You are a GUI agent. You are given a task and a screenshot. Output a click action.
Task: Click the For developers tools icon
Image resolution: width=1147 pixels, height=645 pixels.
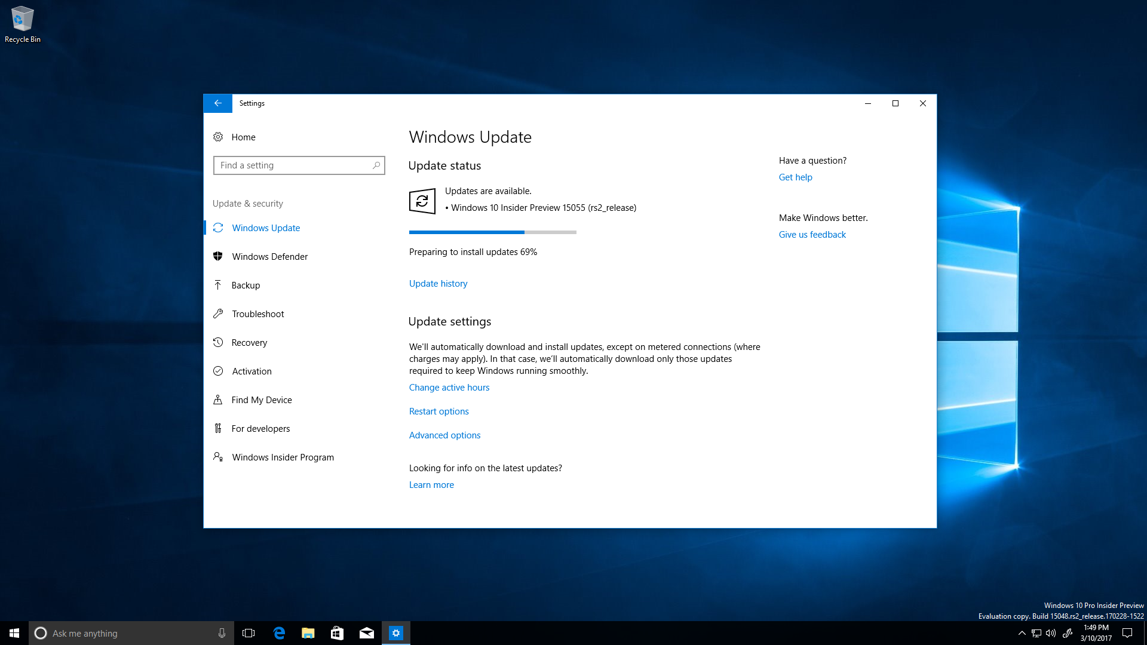click(218, 429)
